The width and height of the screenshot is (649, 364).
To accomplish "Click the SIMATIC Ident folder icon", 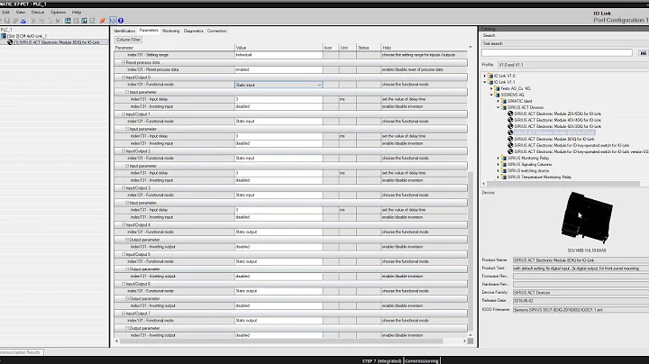I will click(x=504, y=101).
